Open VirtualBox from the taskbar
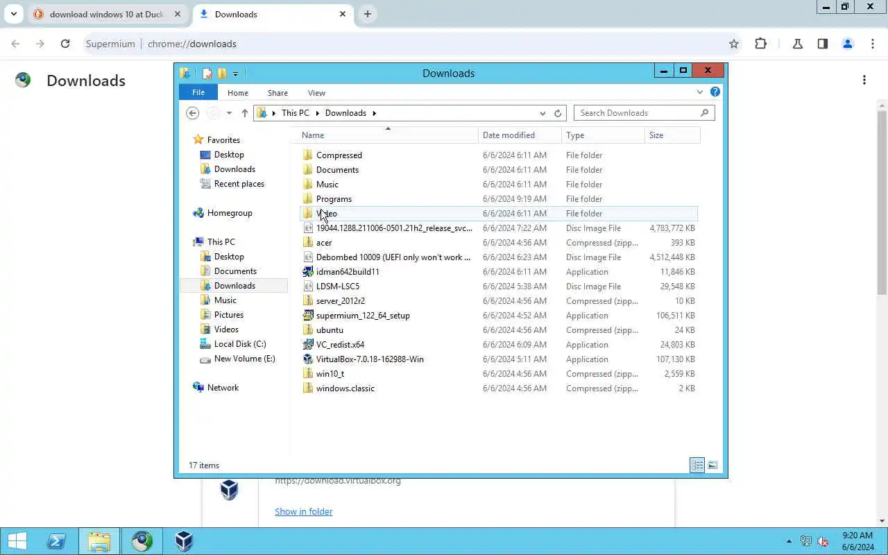Screen dimensions: 888x555 tap(184, 541)
